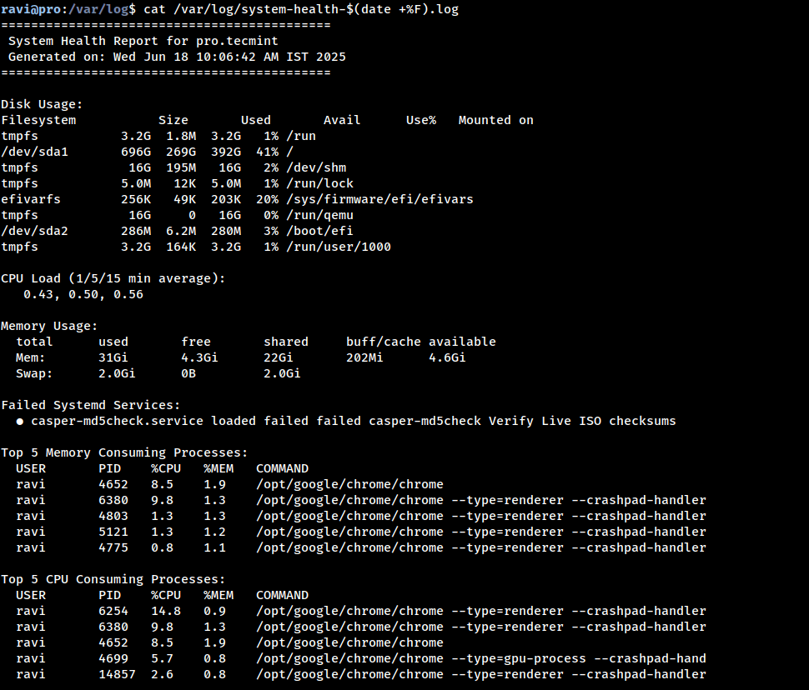
Task: Click the 'Failed Systemd Services:' heading
Action: tap(90, 405)
